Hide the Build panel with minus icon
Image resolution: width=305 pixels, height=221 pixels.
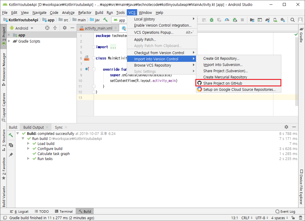coord(294,127)
